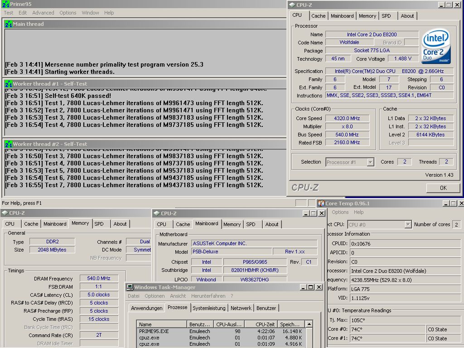Click the Intel Core 2 Duo logo
Image resolution: width=464 pixels, height=348 pixels.
pyautogui.click(x=435, y=46)
